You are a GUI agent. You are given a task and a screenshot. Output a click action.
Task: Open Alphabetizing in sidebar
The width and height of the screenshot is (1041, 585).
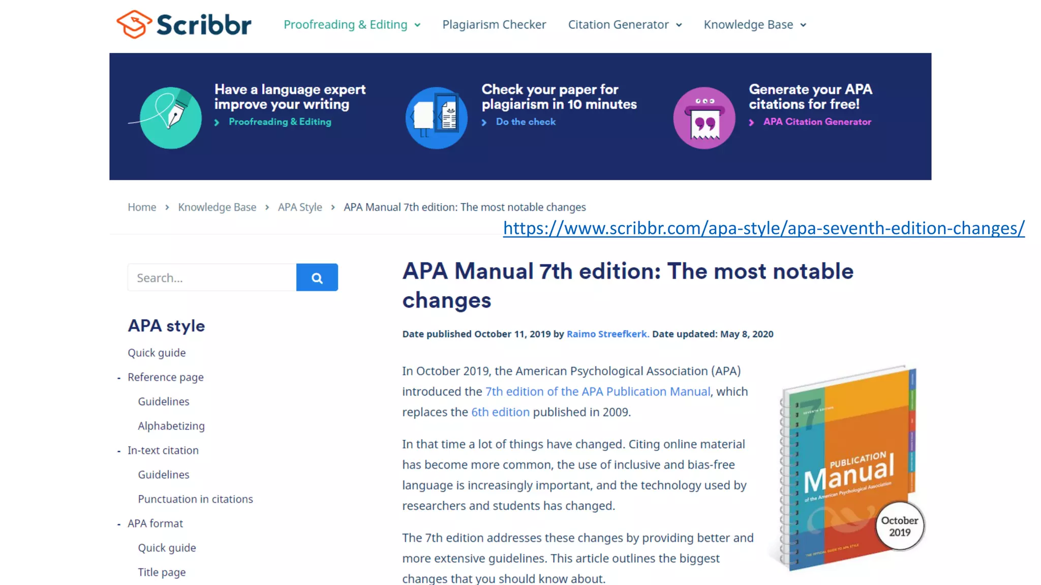[x=171, y=426]
